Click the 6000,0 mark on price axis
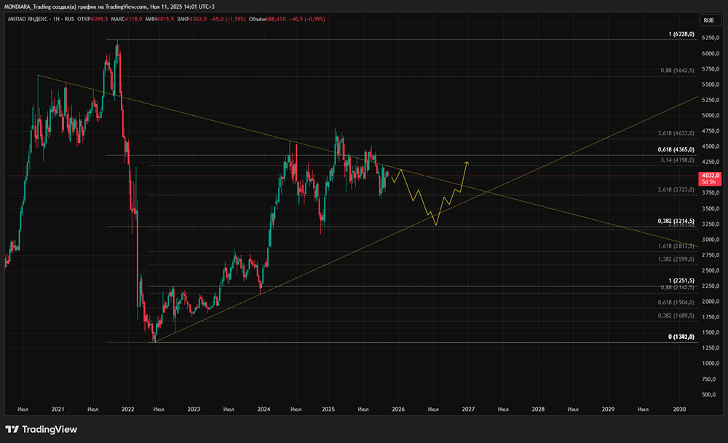The width and height of the screenshot is (728, 443). click(x=711, y=54)
